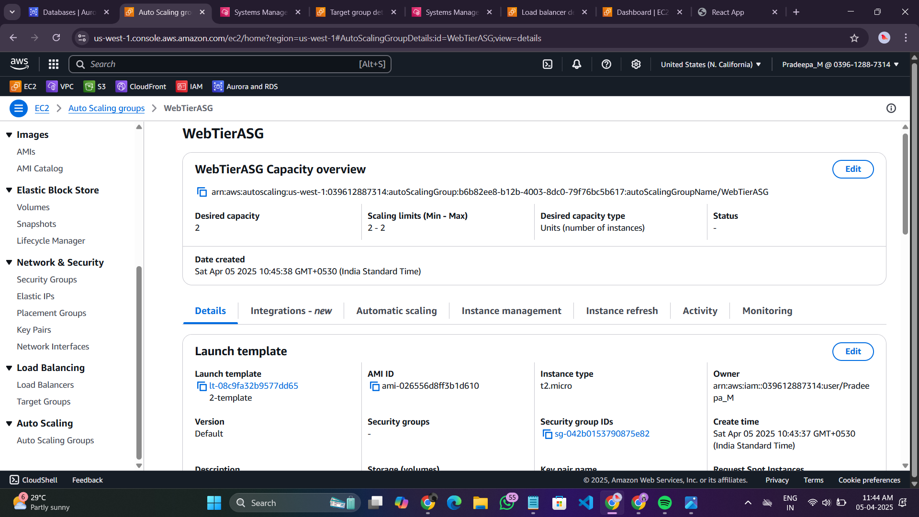Open security group sg-042b0153790875e82 link
This screenshot has height=517, width=919.
pyautogui.click(x=602, y=434)
